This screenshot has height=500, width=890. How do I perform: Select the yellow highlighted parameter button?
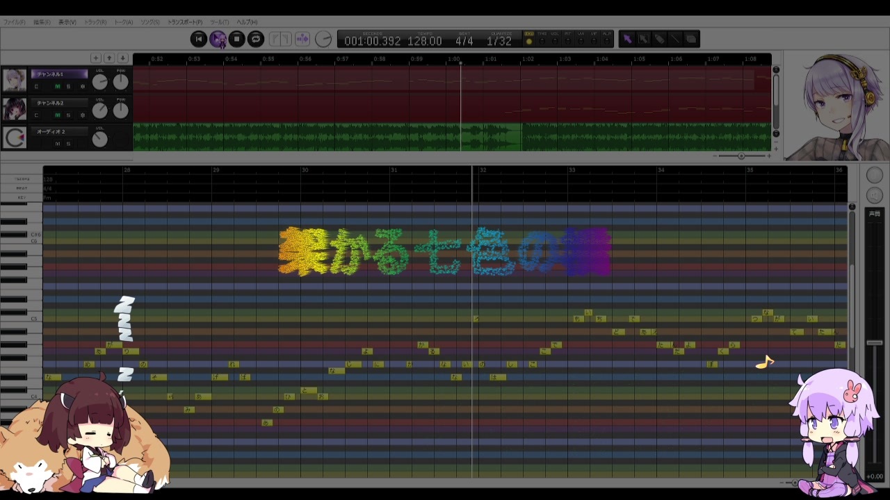[529, 38]
